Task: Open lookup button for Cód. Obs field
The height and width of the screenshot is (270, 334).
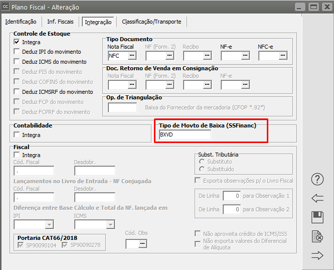Action: coord(143,243)
